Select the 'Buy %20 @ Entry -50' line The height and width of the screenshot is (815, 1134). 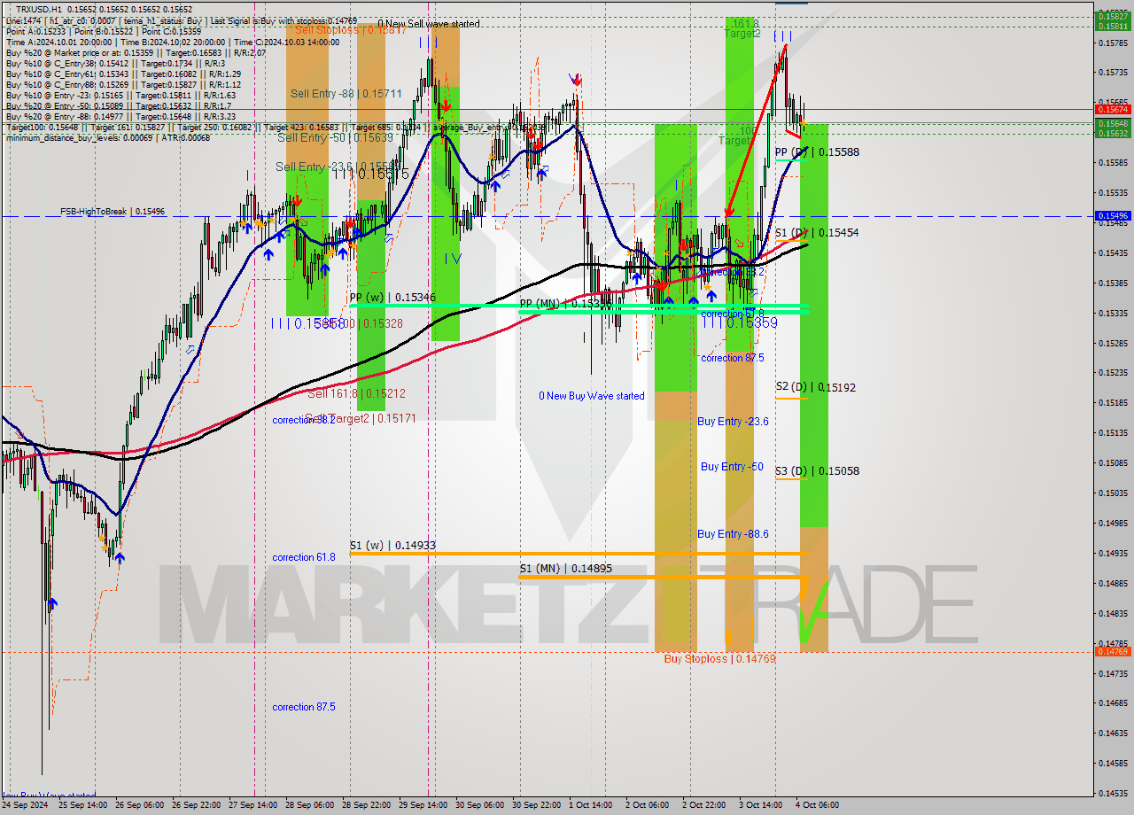click(x=119, y=105)
